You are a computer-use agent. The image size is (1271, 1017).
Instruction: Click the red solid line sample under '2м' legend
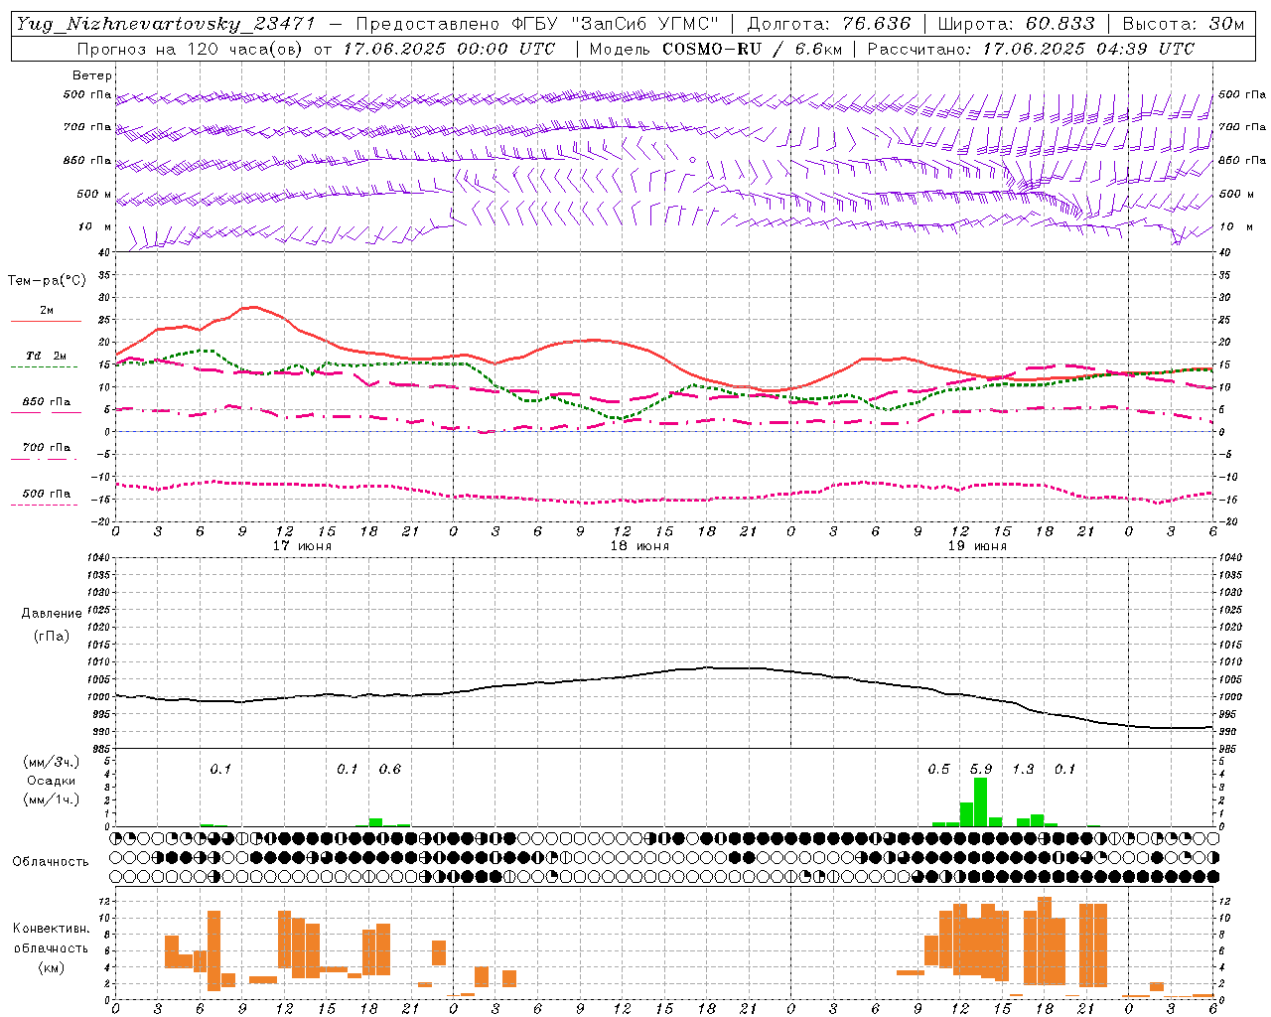(x=46, y=322)
